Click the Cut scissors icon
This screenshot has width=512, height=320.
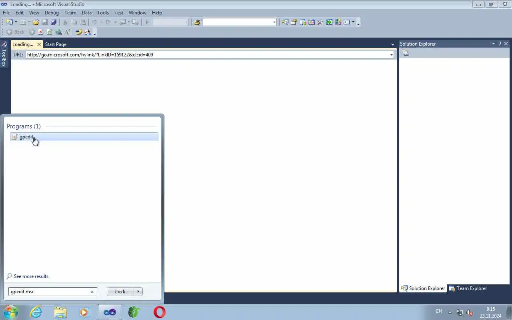(x=65, y=22)
